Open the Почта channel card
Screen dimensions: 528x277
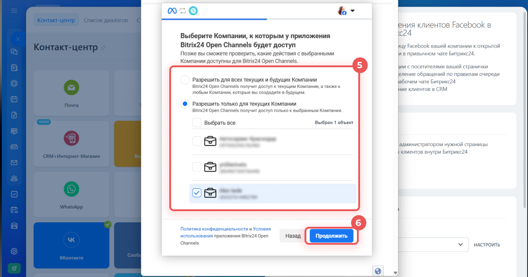(x=71, y=93)
